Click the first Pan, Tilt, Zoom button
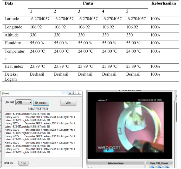Screen dimensions: 181x169 pos(152,167)
